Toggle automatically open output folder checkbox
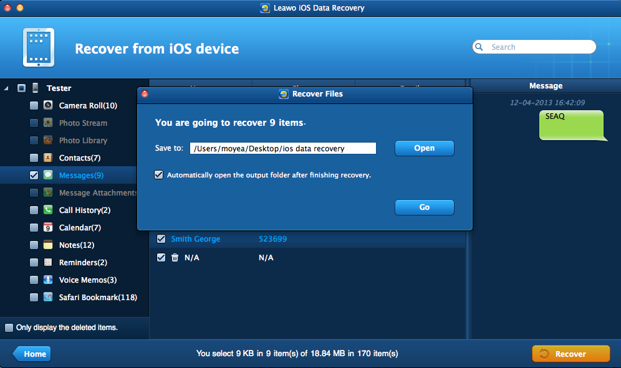The height and width of the screenshot is (368, 621). [x=159, y=174]
